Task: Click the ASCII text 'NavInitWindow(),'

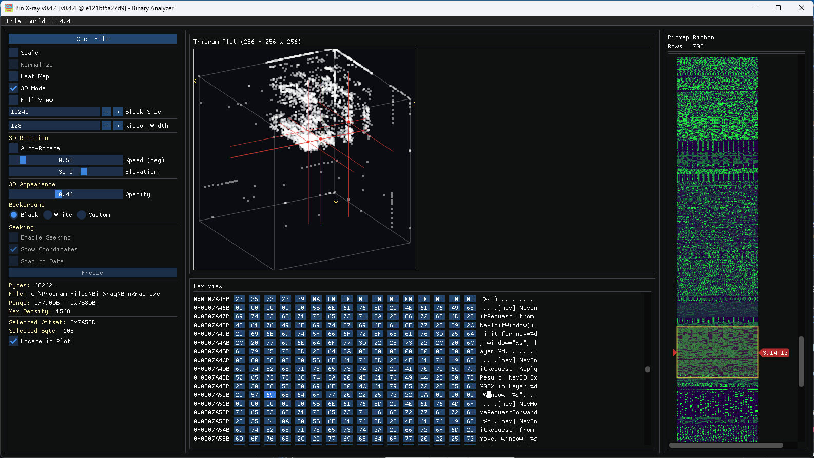Action: tap(509, 325)
